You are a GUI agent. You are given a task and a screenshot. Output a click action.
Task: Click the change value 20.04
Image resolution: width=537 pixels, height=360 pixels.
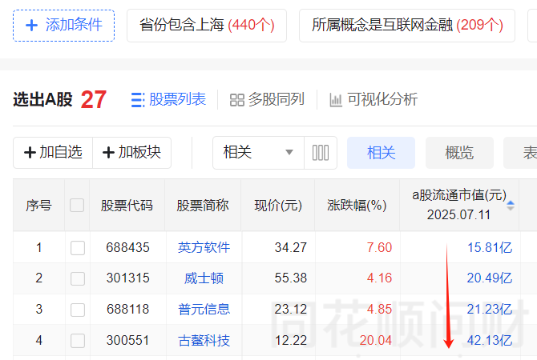click(376, 341)
